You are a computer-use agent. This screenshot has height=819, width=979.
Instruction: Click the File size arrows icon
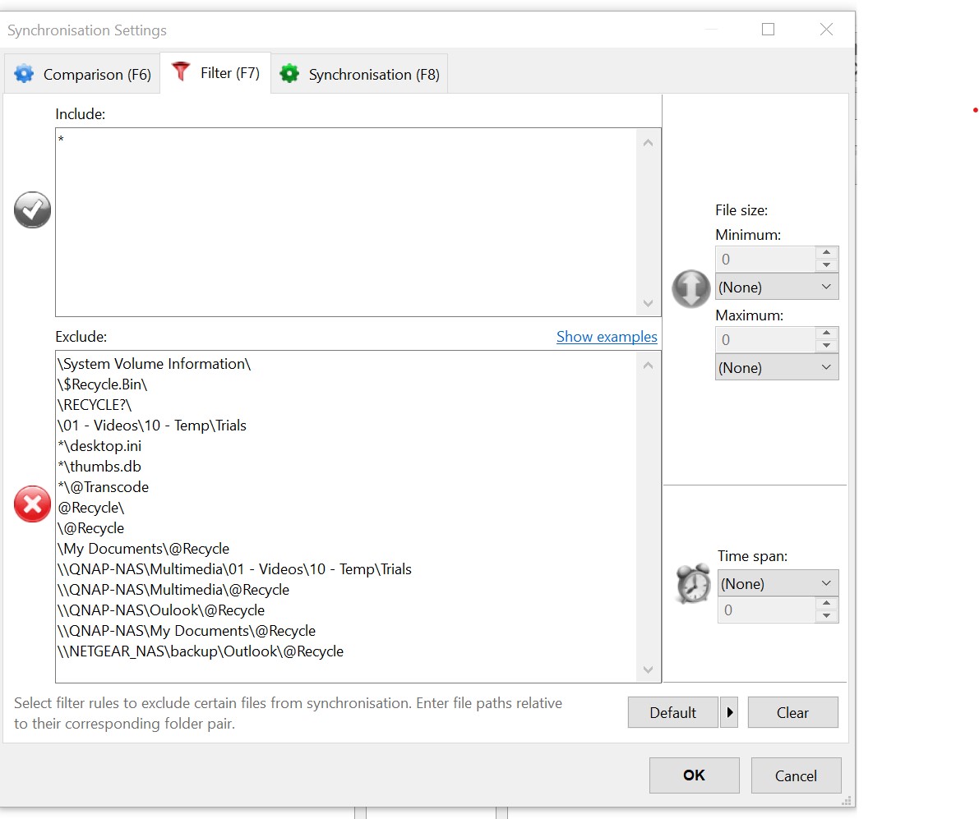[x=690, y=288]
